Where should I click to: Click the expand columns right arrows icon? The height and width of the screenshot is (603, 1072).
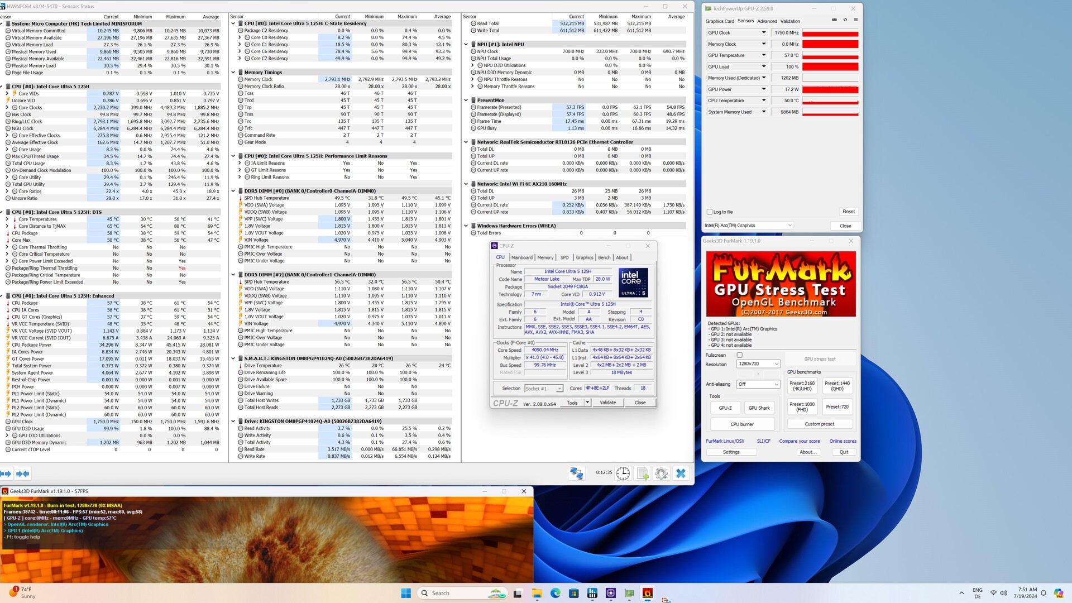click(6, 473)
